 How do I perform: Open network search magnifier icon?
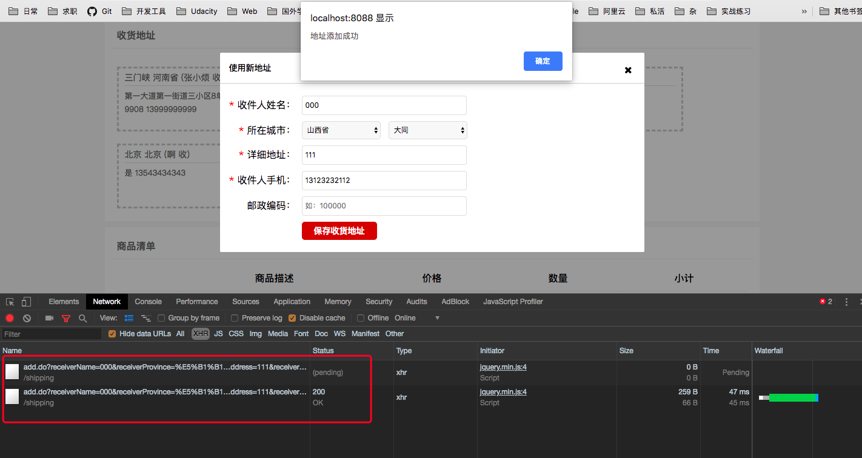[82, 317]
